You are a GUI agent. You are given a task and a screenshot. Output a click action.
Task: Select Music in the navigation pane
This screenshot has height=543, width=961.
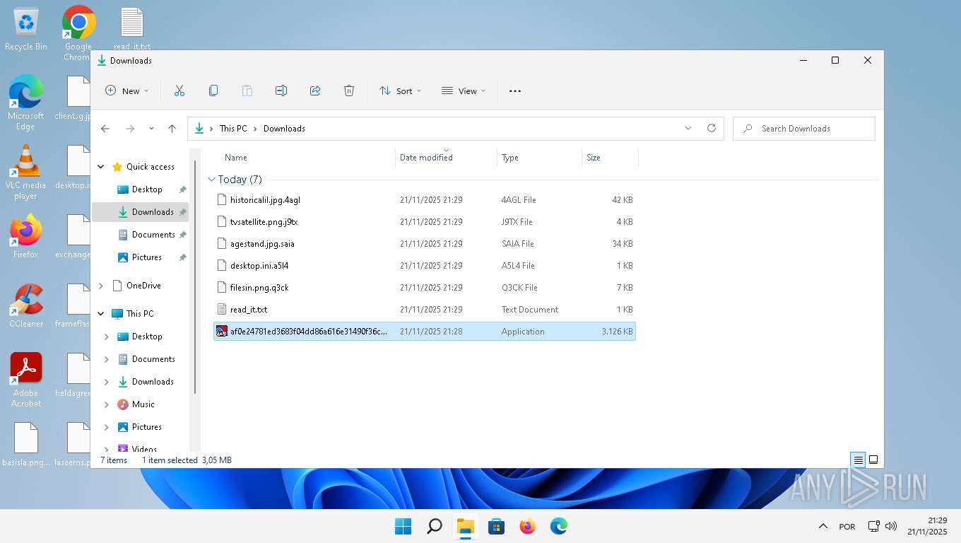point(143,404)
